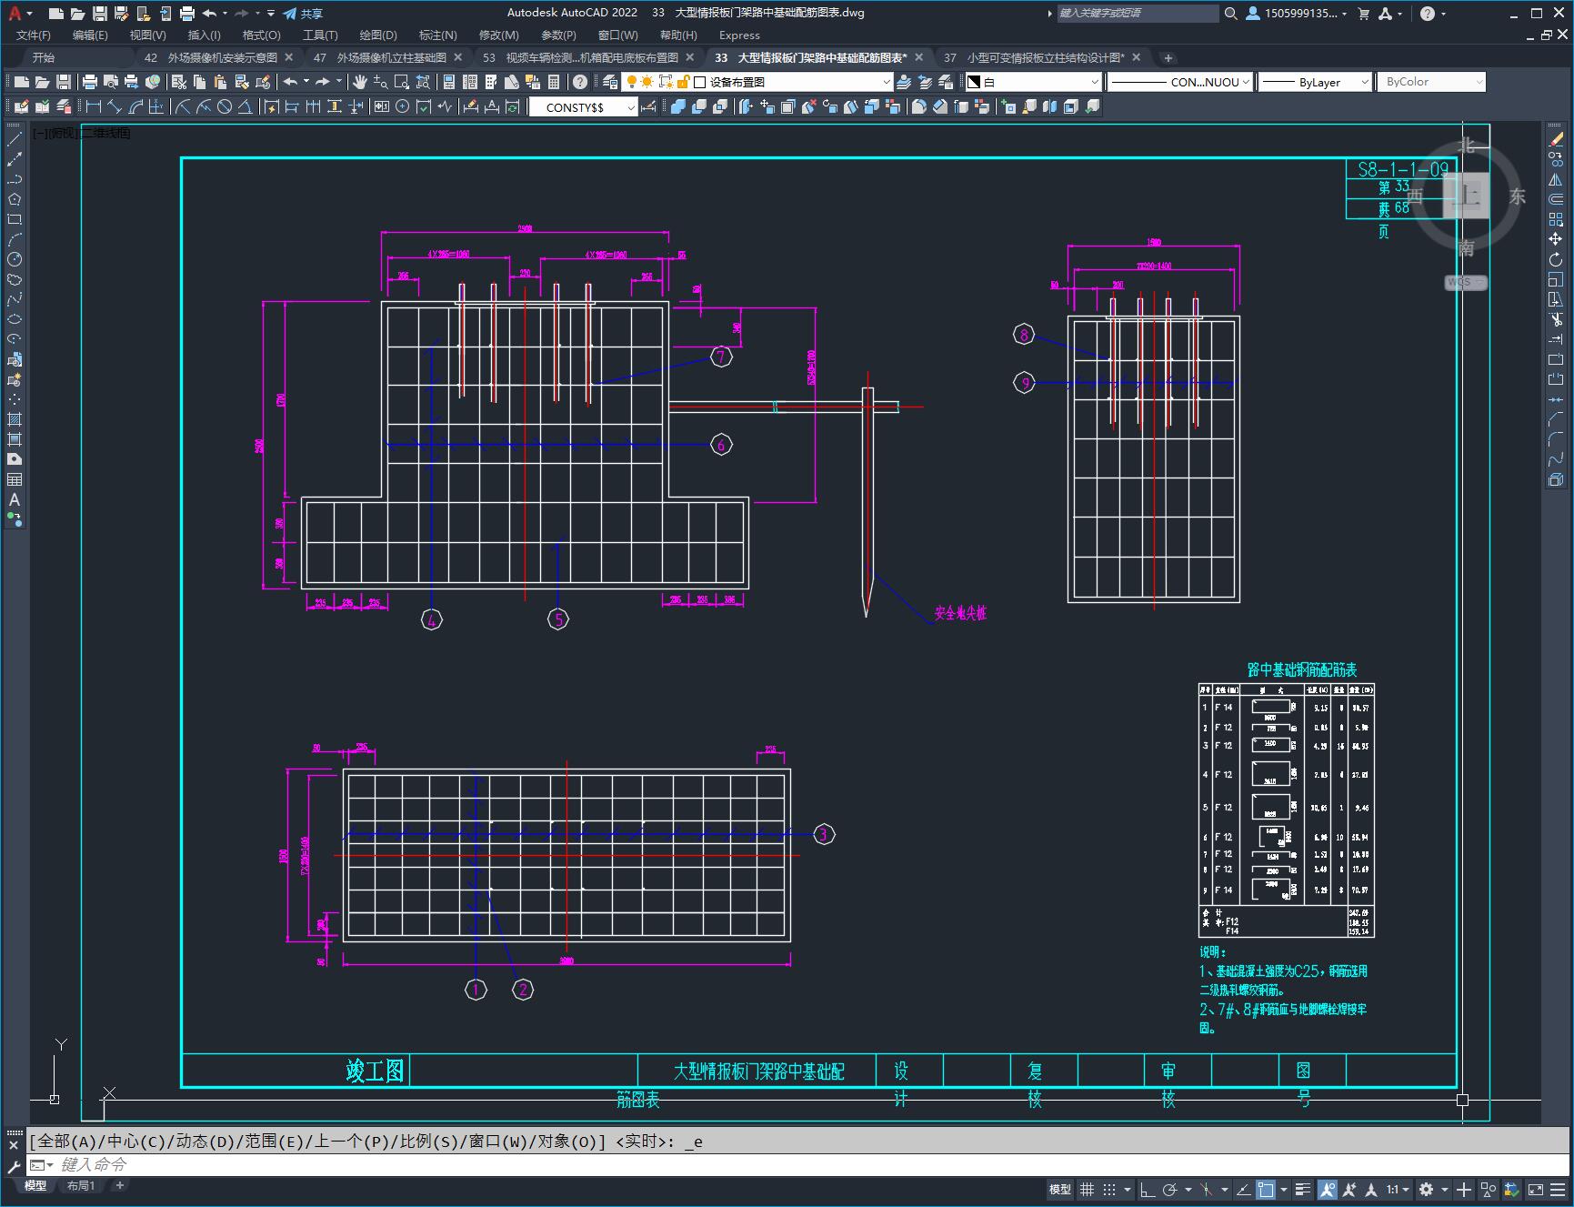
Task: Select the Line draw tool in the left toolbar
Action: click(15, 139)
